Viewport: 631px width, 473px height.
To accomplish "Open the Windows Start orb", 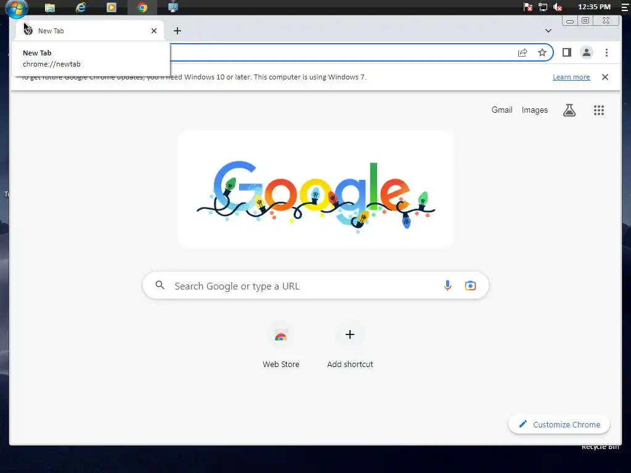I will (x=17, y=8).
